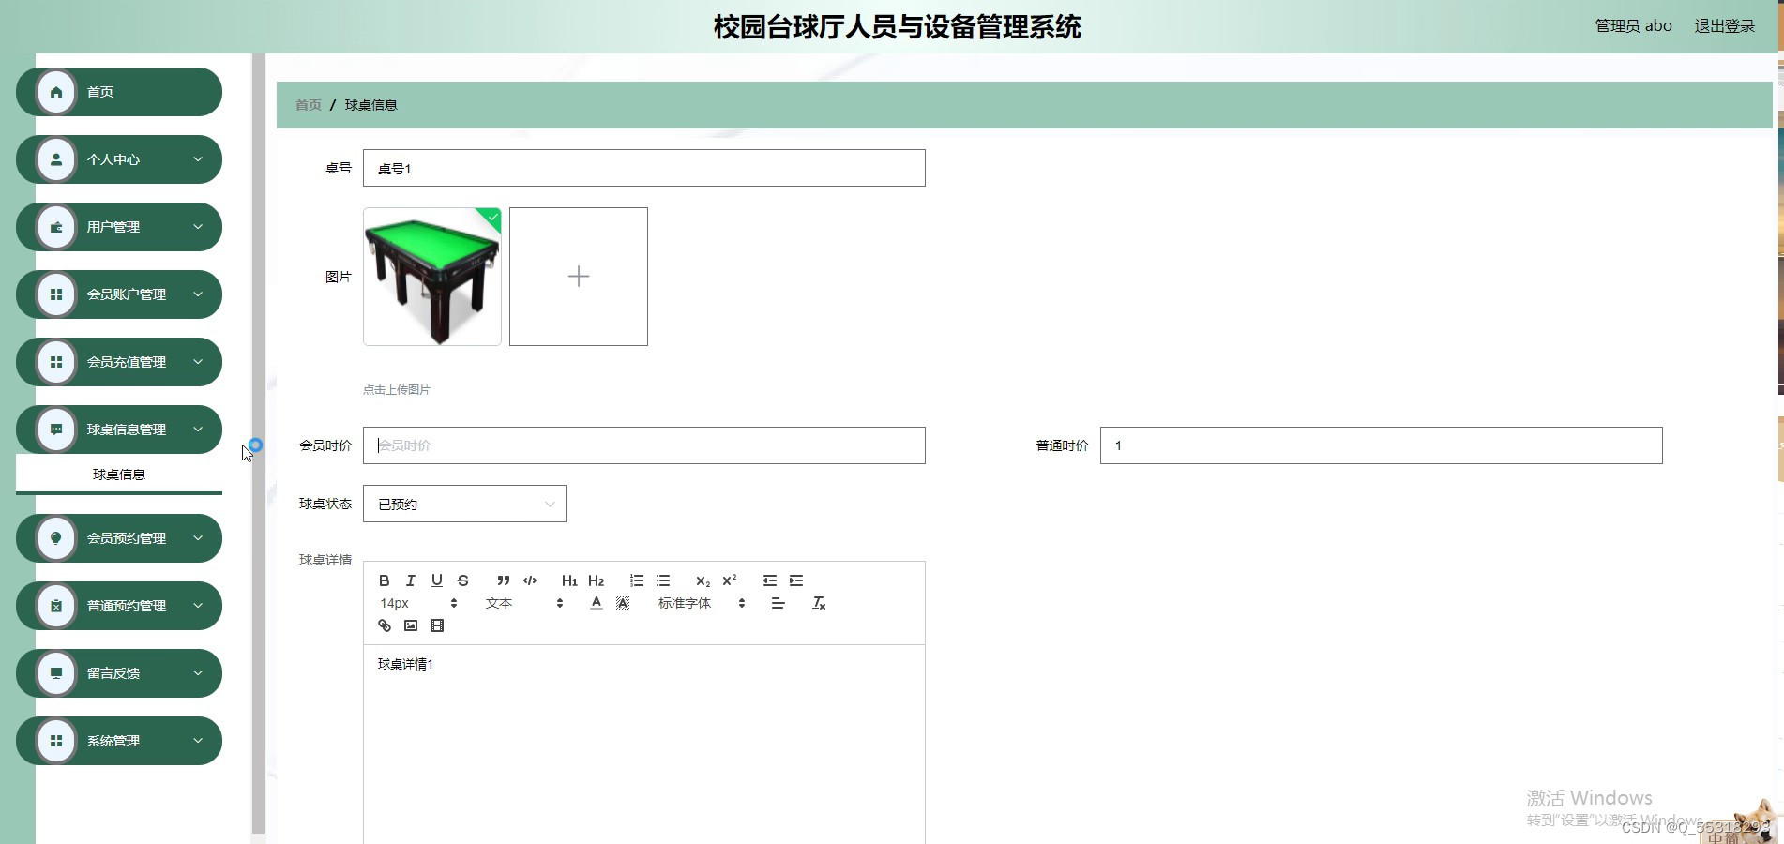Screen dimensions: 1784x844
Task: Toggle underline formatting in the editor
Action: 436,580
